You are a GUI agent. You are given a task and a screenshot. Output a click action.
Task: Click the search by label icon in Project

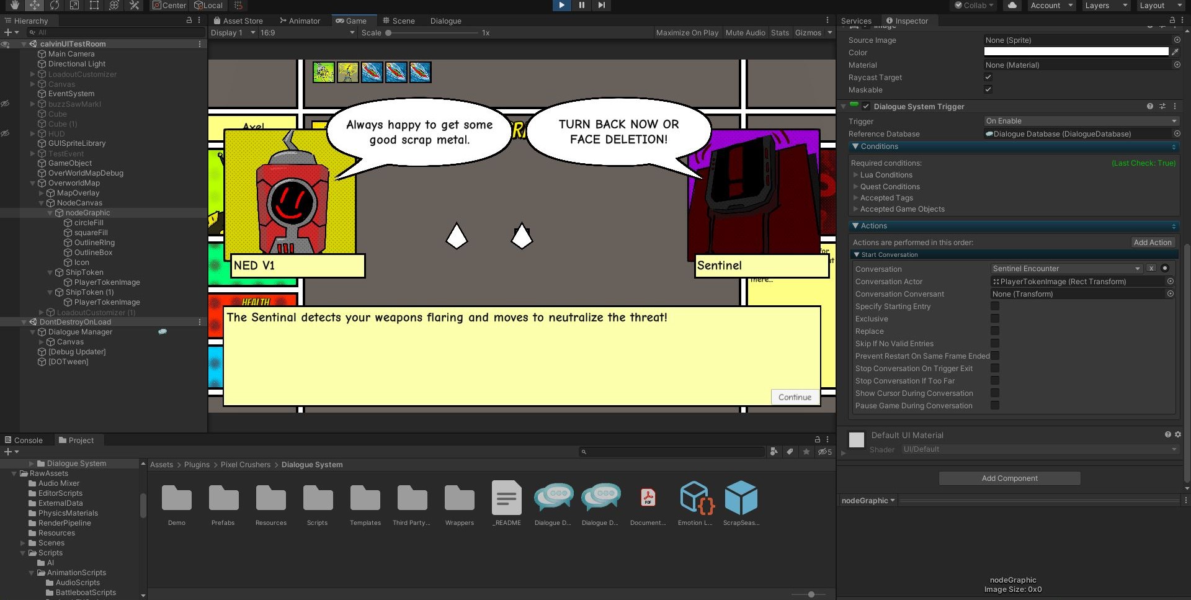pyautogui.click(x=790, y=452)
